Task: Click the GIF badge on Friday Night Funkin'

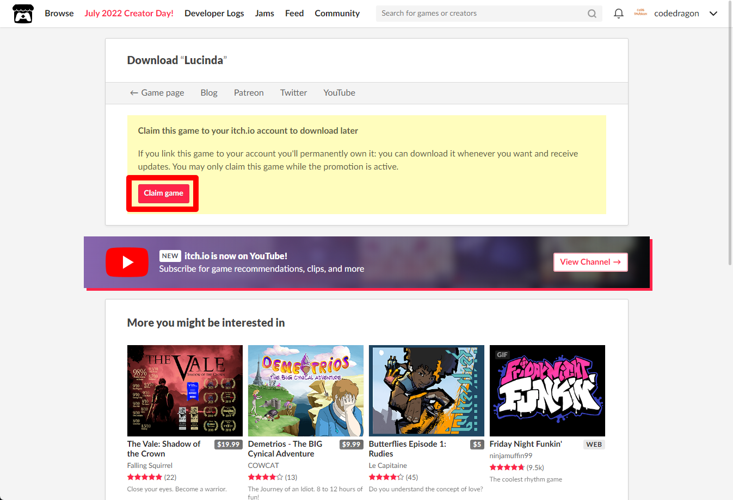Action: point(502,354)
